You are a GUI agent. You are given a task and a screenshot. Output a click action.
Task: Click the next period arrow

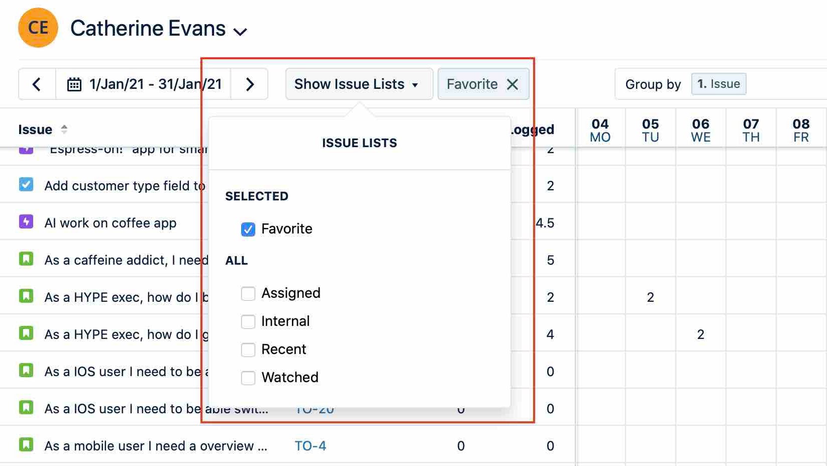[250, 84]
